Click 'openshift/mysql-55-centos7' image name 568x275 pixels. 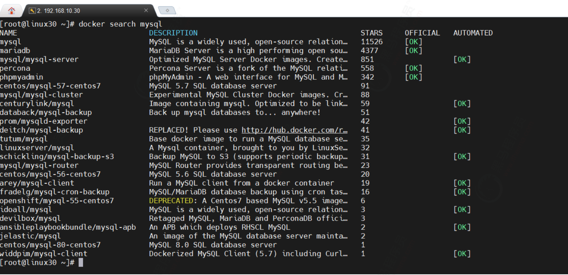point(57,201)
